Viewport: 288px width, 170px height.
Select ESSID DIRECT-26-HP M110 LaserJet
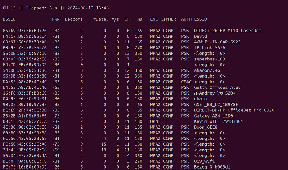(x=228, y=31)
